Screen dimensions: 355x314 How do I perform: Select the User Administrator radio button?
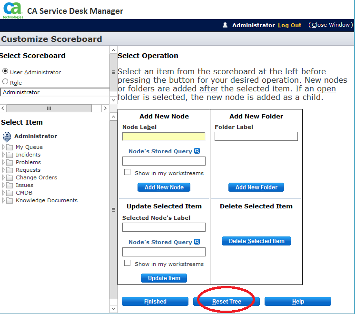coord(5,72)
